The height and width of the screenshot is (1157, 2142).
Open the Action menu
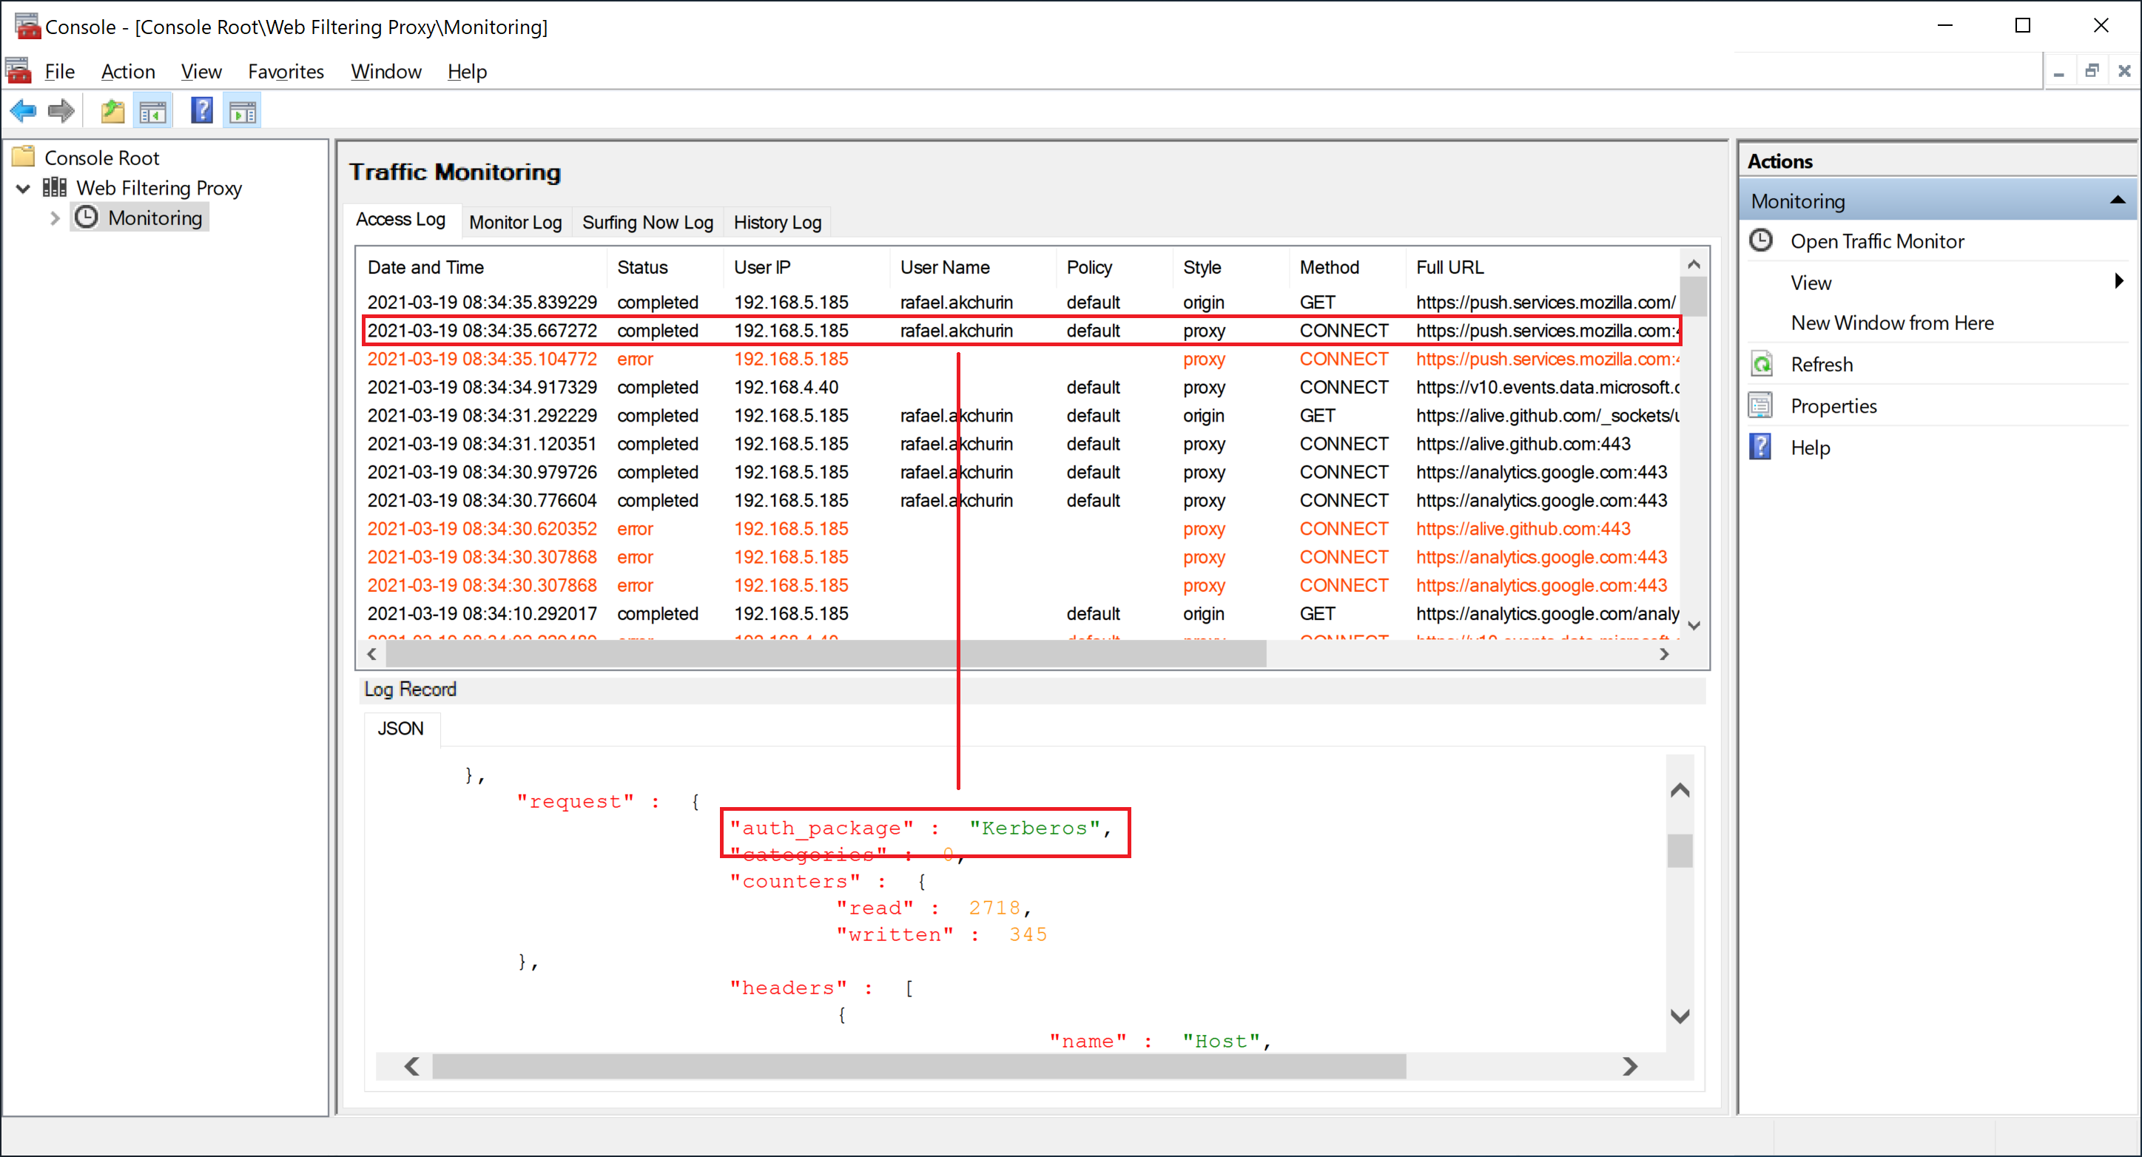pyautogui.click(x=128, y=72)
